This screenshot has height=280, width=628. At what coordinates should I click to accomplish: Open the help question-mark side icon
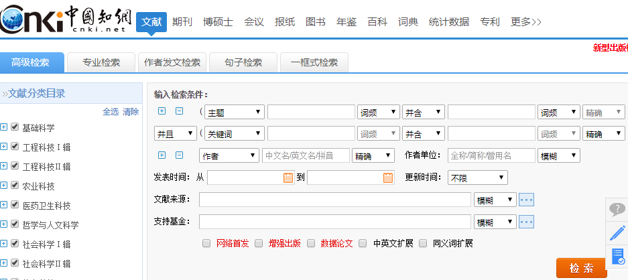(617, 209)
